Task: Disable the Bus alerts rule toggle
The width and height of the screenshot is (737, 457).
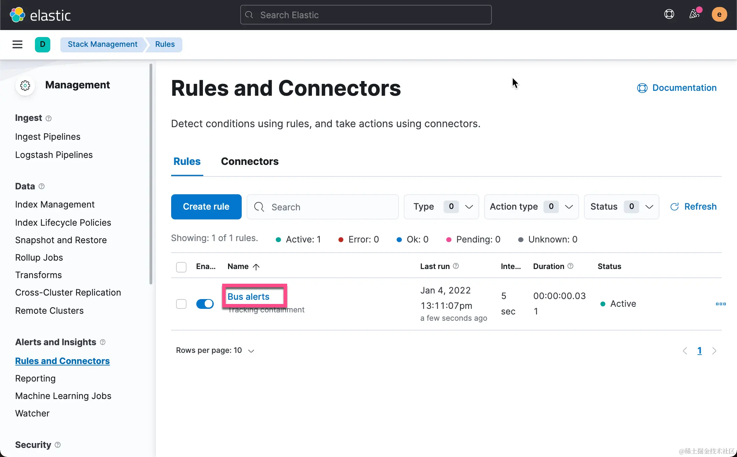Action: pos(205,304)
